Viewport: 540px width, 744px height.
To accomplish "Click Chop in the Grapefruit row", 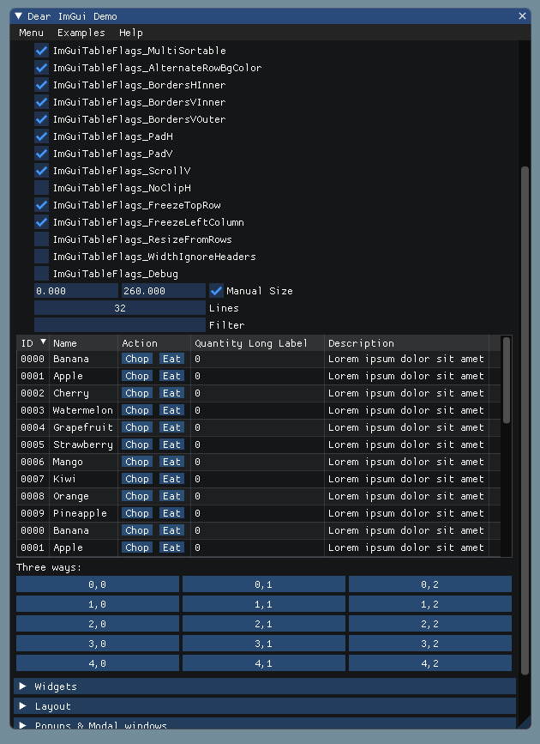I will coord(137,427).
